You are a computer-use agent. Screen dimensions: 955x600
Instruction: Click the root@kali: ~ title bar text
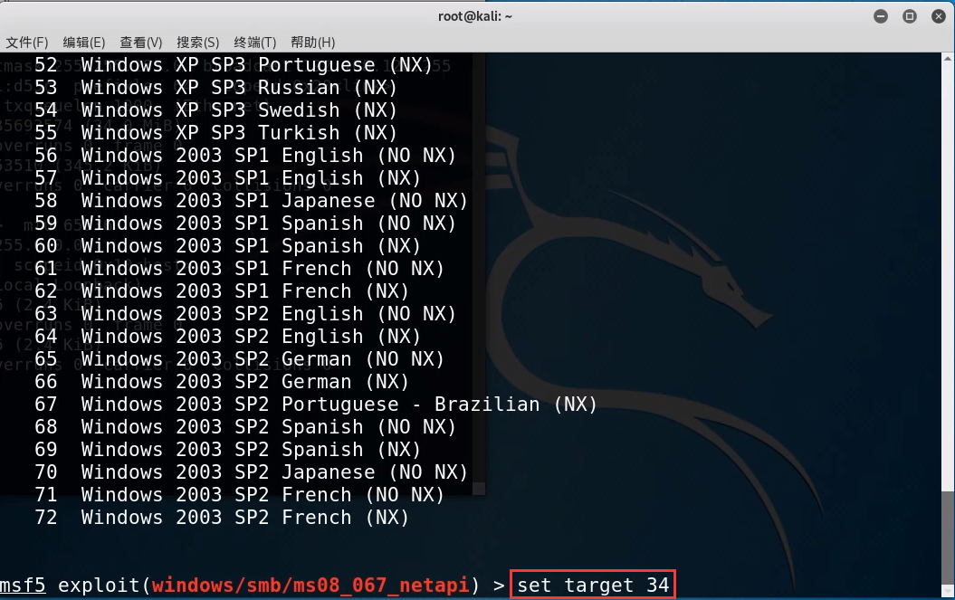pos(475,16)
